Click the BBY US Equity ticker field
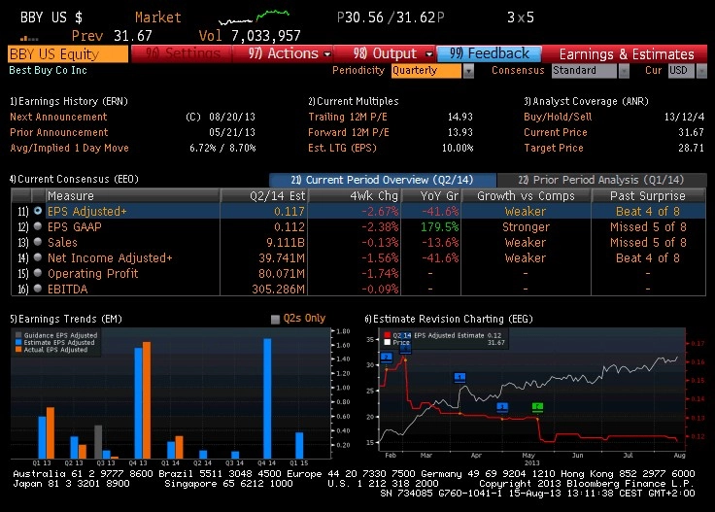715x512 pixels. coord(68,53)
